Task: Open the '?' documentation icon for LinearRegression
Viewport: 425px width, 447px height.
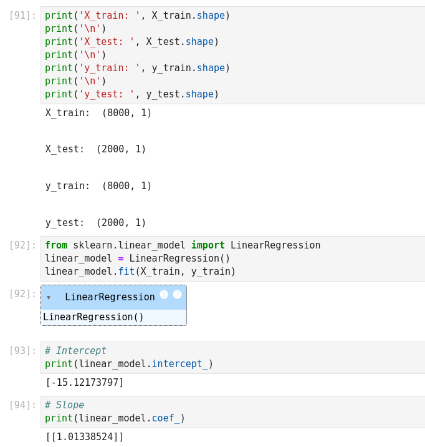Action: click(x=177, y=294)
